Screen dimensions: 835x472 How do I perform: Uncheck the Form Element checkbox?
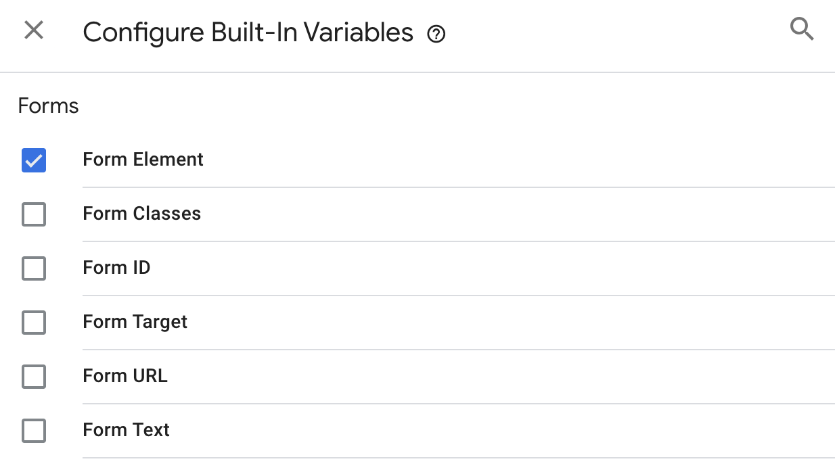coord(34,160)
